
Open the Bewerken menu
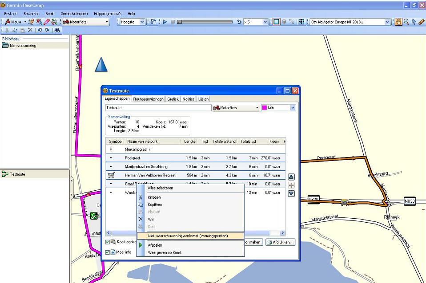tap(31, 14)
